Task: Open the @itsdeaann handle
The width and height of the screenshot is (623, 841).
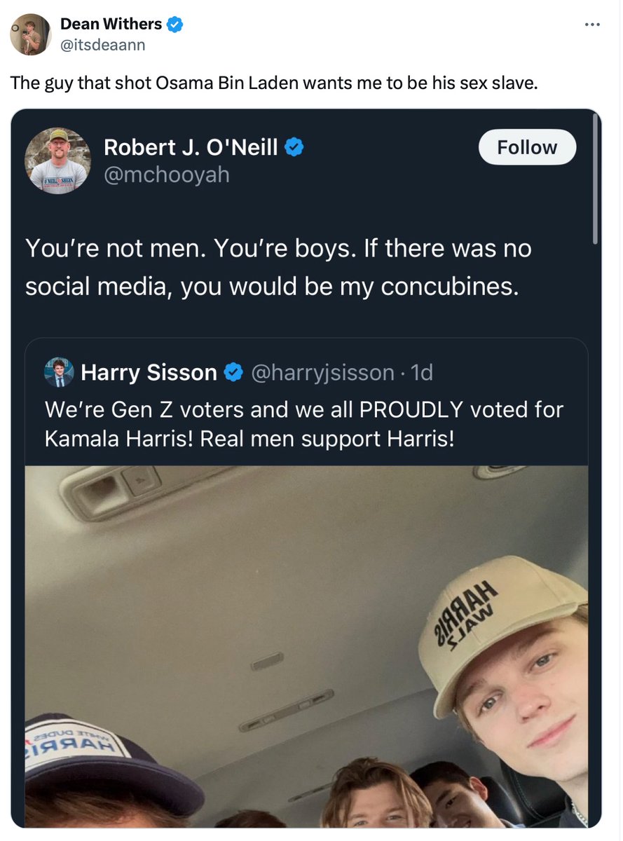Action: (104, 44)
